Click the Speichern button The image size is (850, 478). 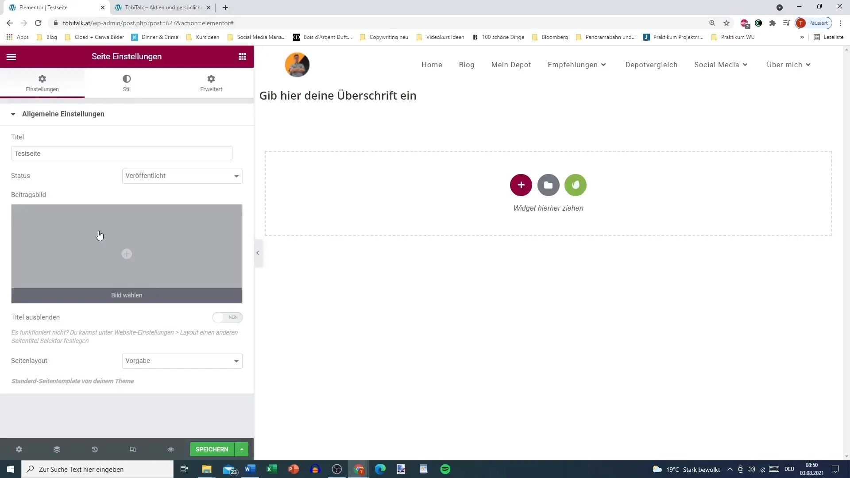[212, 449]
